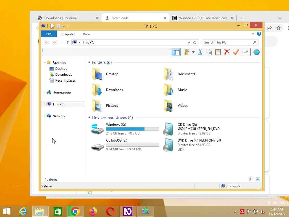Select Downloads under Favorites
Viewport: 289px width, 217px height.
[x=61, y=75]
